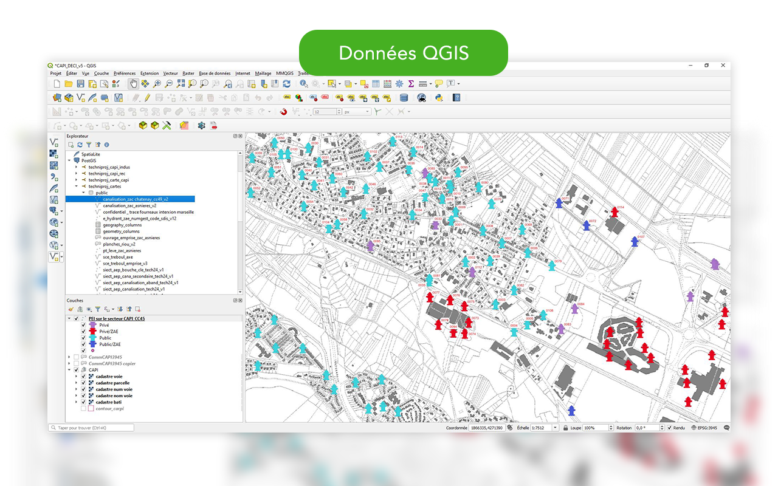Click the contour_carpi pink outline swatch
Viewport: 778px width, 486px height.
tap(91, 409)
